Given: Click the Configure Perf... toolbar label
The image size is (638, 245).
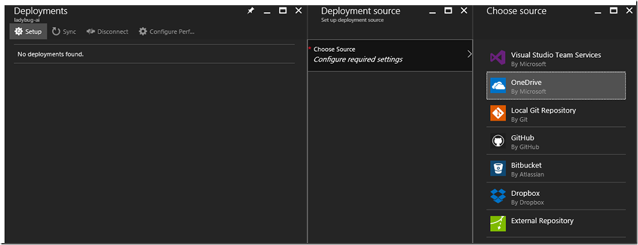Looking at the screenshot, I should [x=172, y=32].
